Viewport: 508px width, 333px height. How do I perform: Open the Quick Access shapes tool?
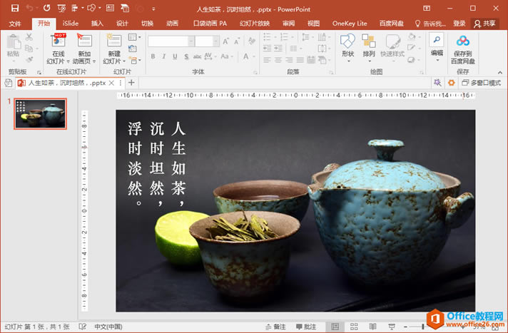(92, 8)
